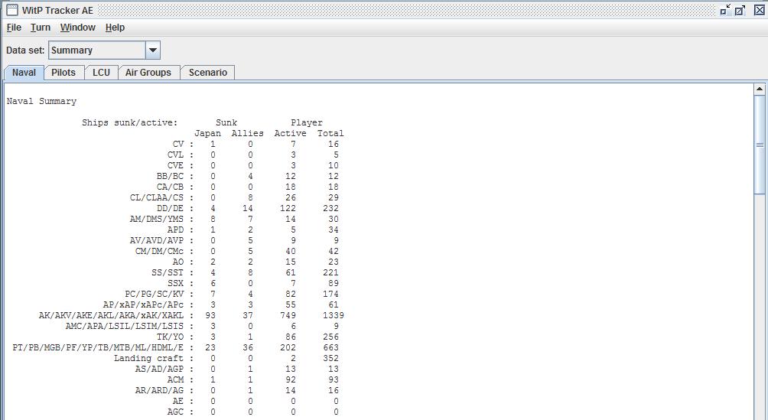Click the 'DD/DE :' row label

[175, 208]
